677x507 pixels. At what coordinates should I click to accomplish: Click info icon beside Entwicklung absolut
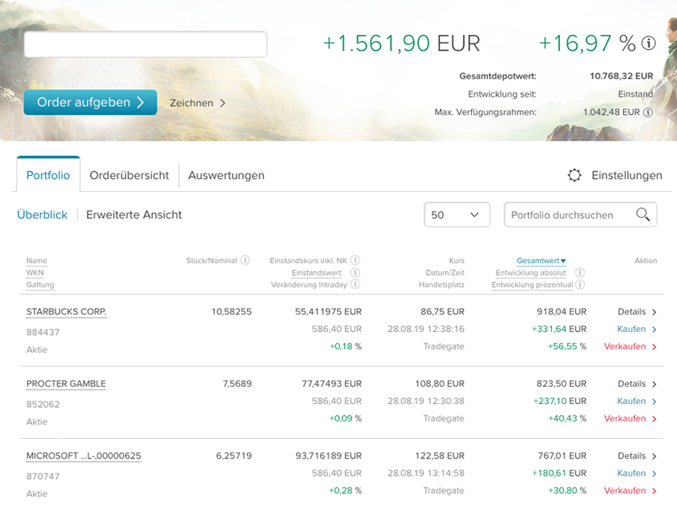tap(580, 273)
